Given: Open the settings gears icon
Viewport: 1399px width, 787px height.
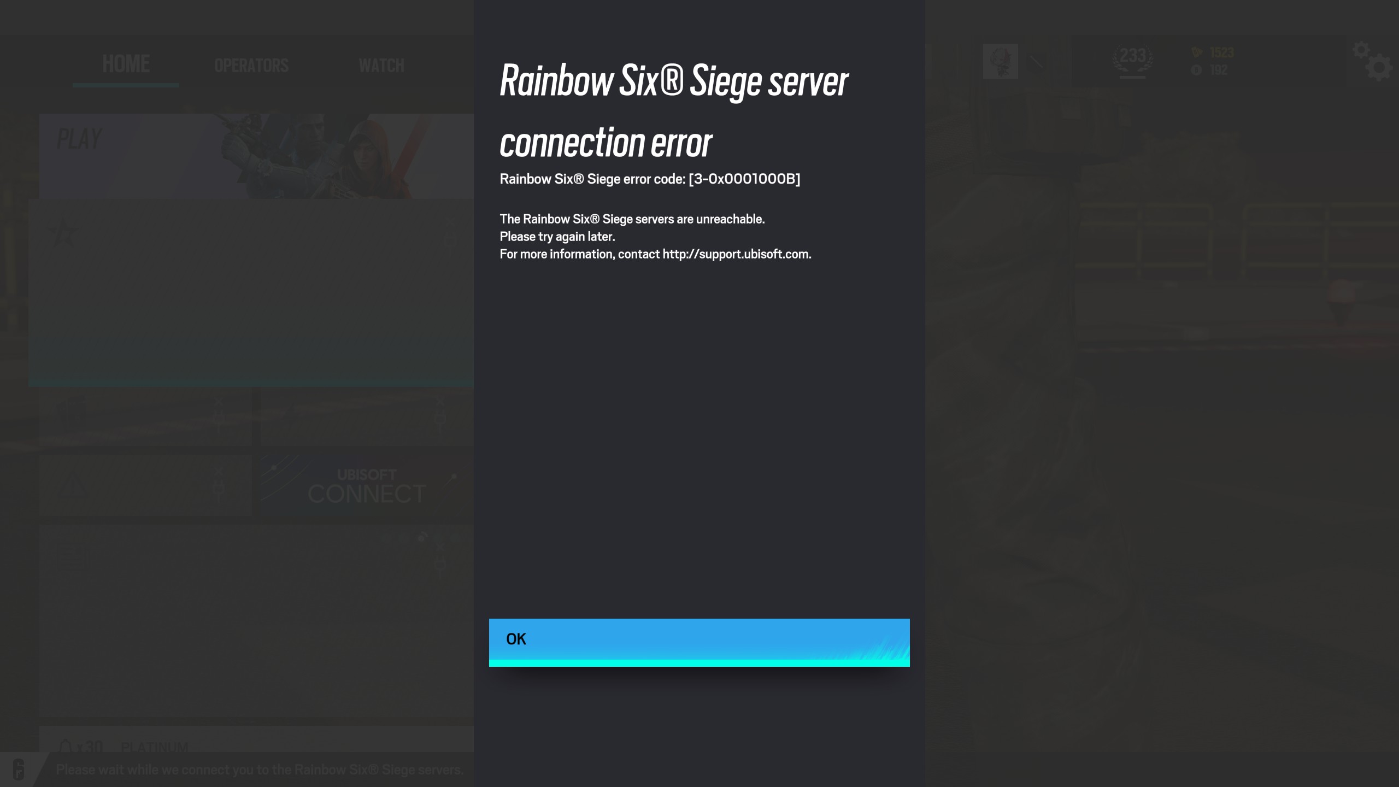Looking at the screenshot, I should pyautogui.click(x=1372, y=61).
